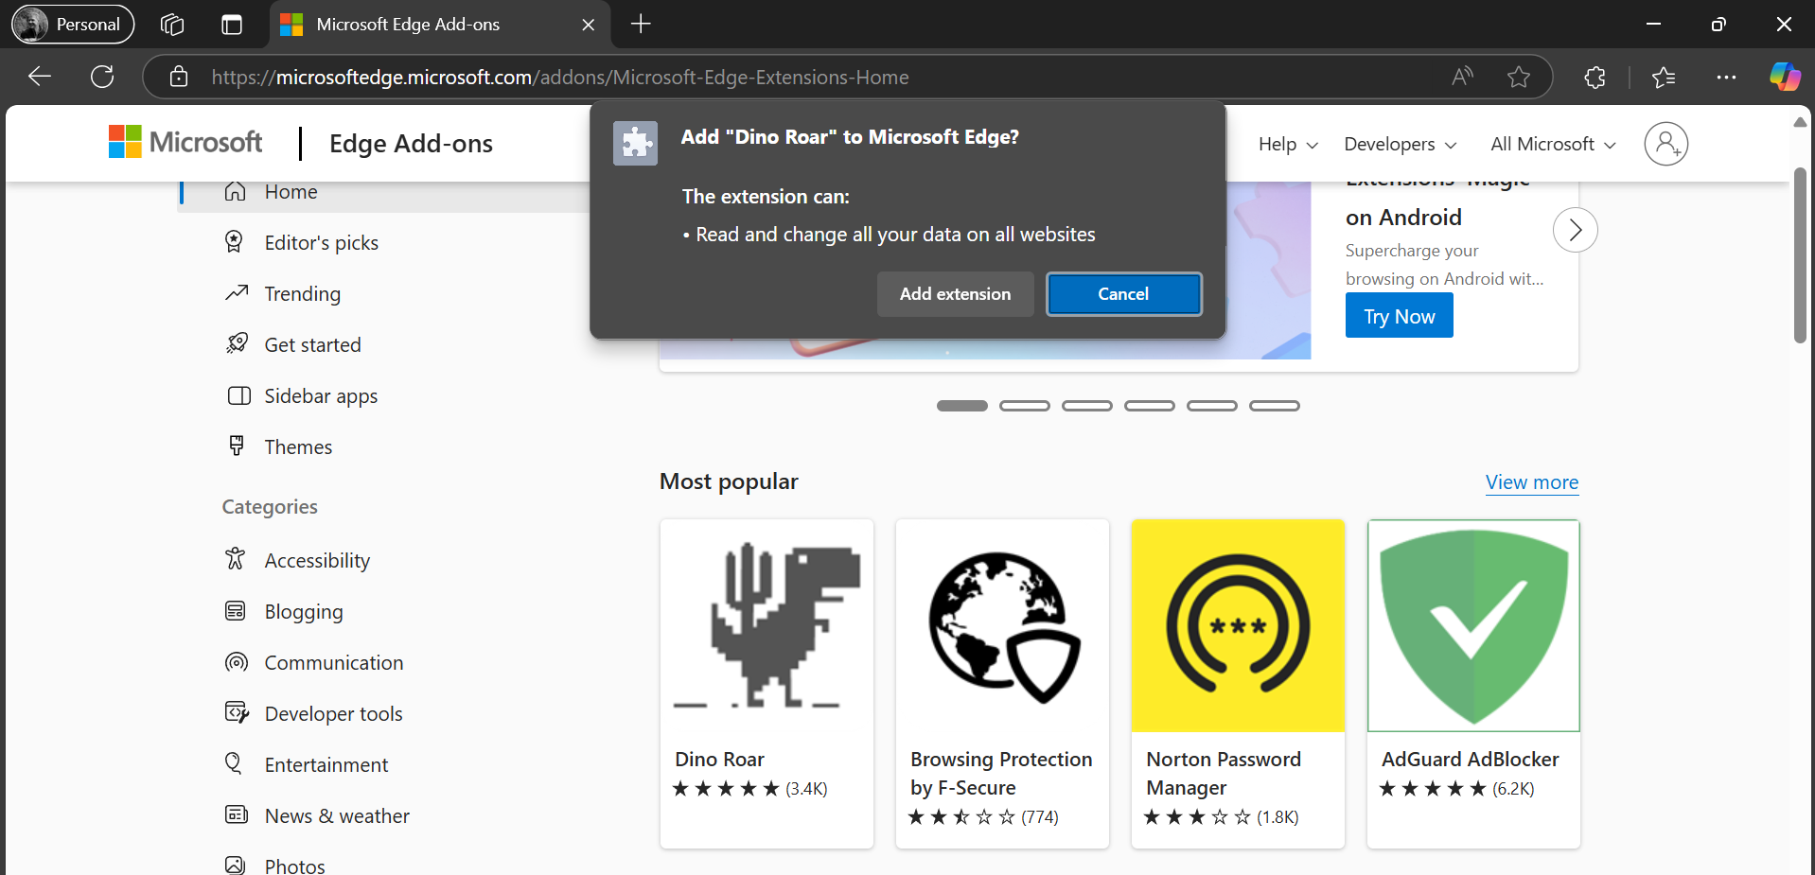Open the Favorites list icon

(x=1663, y=78)
